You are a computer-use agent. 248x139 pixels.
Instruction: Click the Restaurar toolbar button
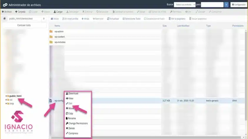(102, 12)
